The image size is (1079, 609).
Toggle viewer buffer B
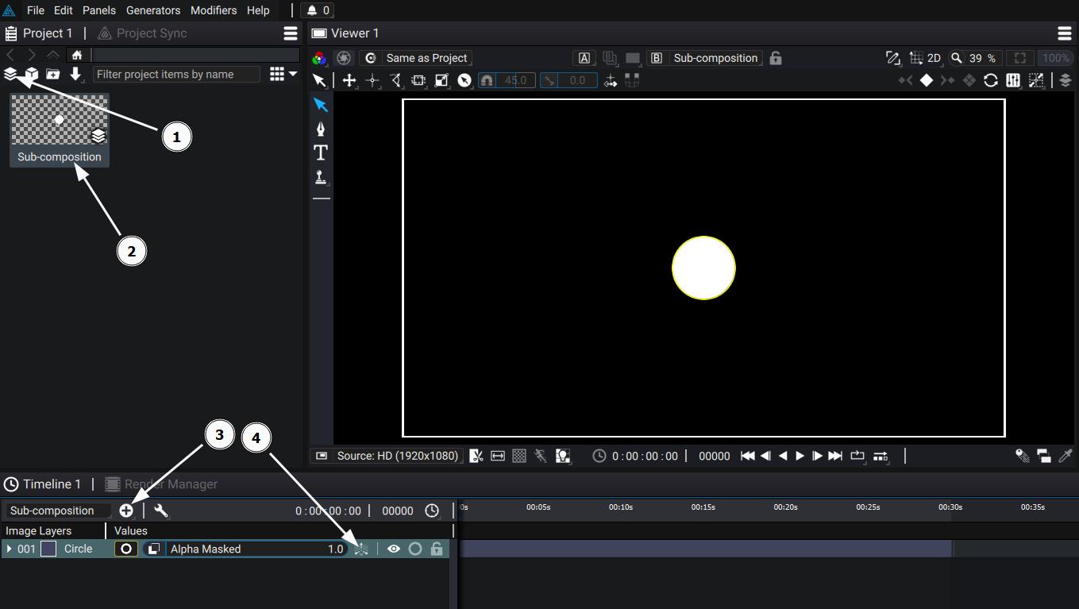click(657, 58)
